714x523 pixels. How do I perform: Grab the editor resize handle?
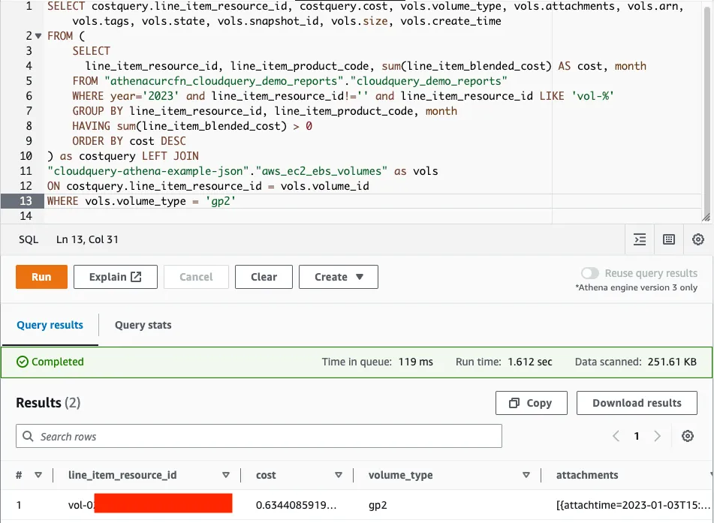706,218
